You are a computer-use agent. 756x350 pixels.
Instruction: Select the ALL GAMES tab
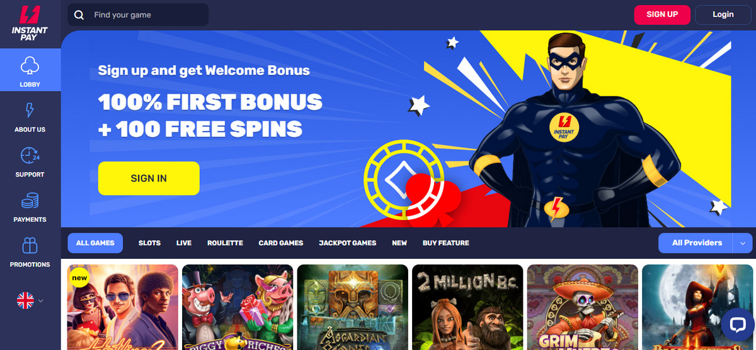pyautogui.click(x=95, y=243)
